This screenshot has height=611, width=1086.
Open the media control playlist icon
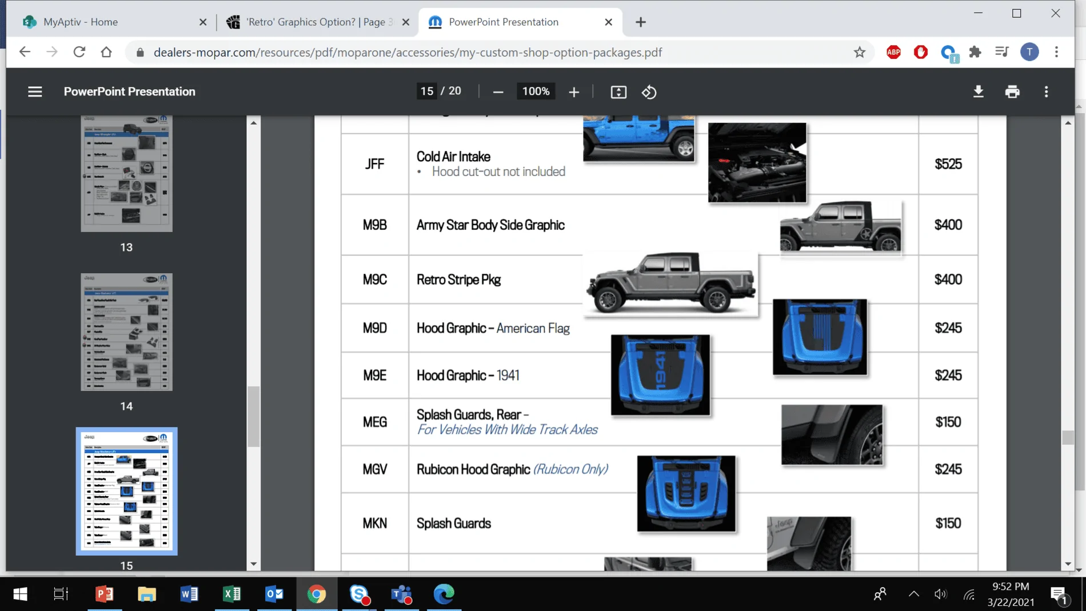[1002, 52]
